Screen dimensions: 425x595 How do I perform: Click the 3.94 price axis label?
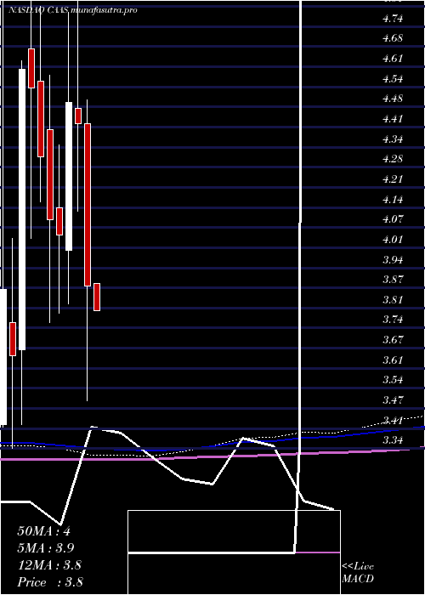393,260
